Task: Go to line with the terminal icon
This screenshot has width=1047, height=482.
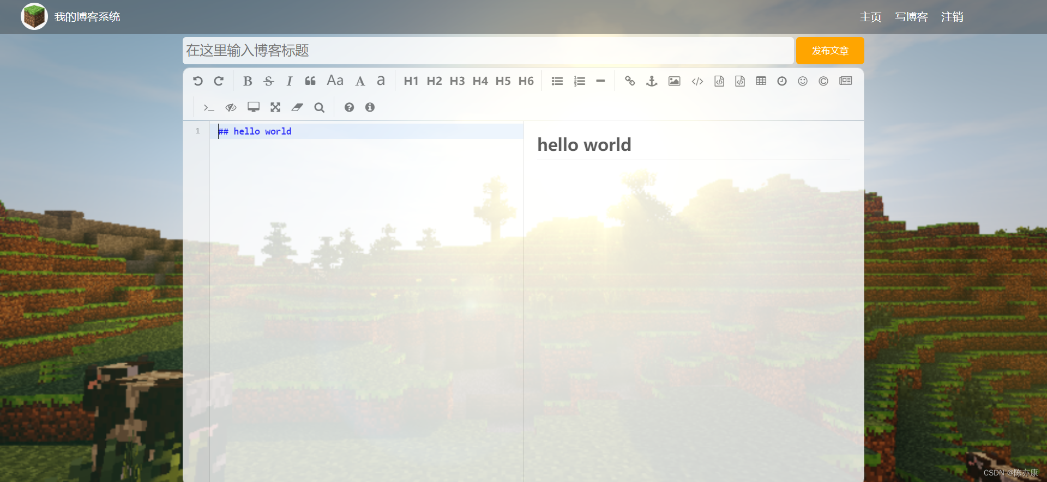Action: pyautogui.click(x=209, y=107)
